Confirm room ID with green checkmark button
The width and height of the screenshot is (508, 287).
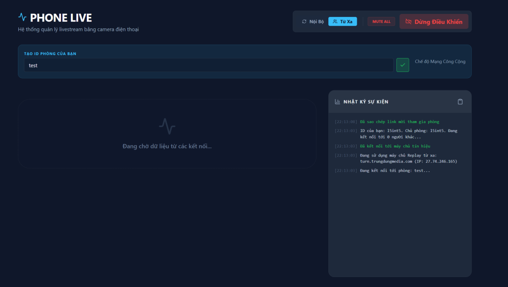point(403,65)
